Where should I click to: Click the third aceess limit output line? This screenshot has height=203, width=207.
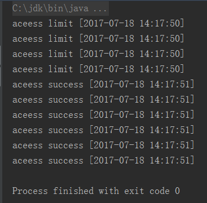(98, 54)
